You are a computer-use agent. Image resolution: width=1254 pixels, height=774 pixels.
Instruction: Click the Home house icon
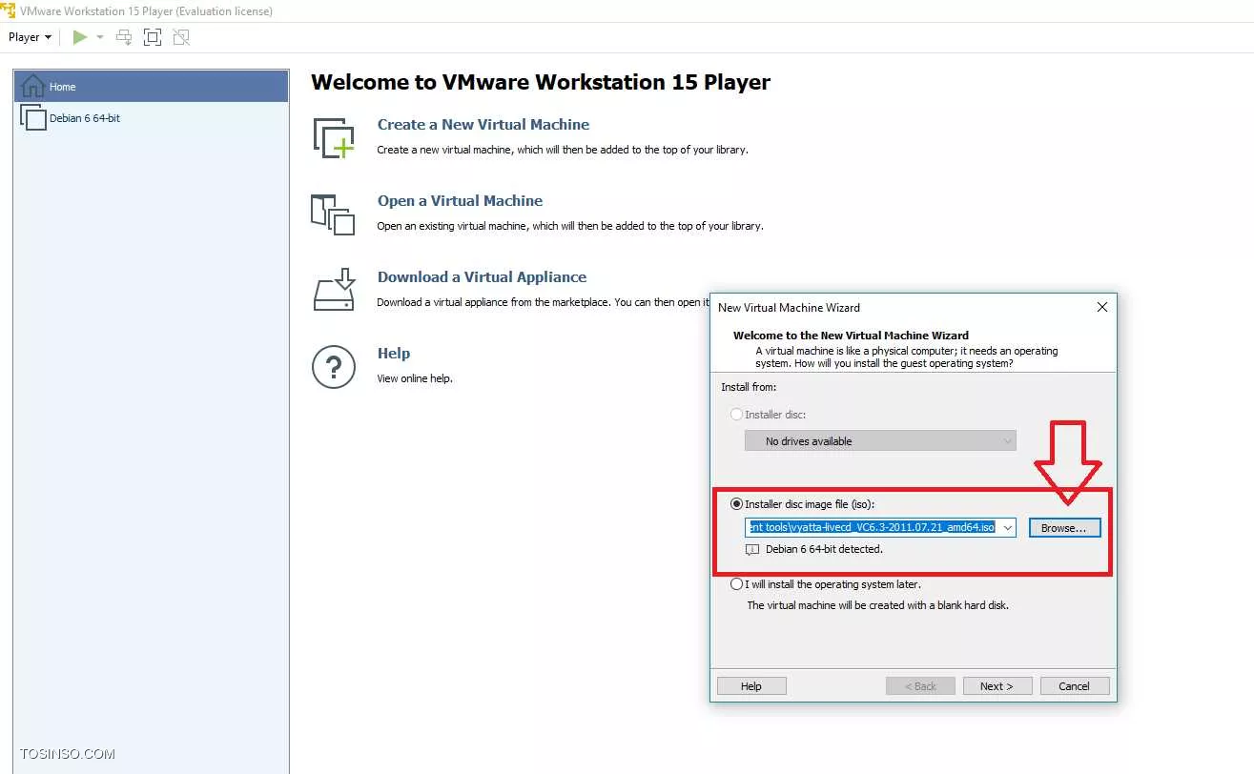(32, 86)
